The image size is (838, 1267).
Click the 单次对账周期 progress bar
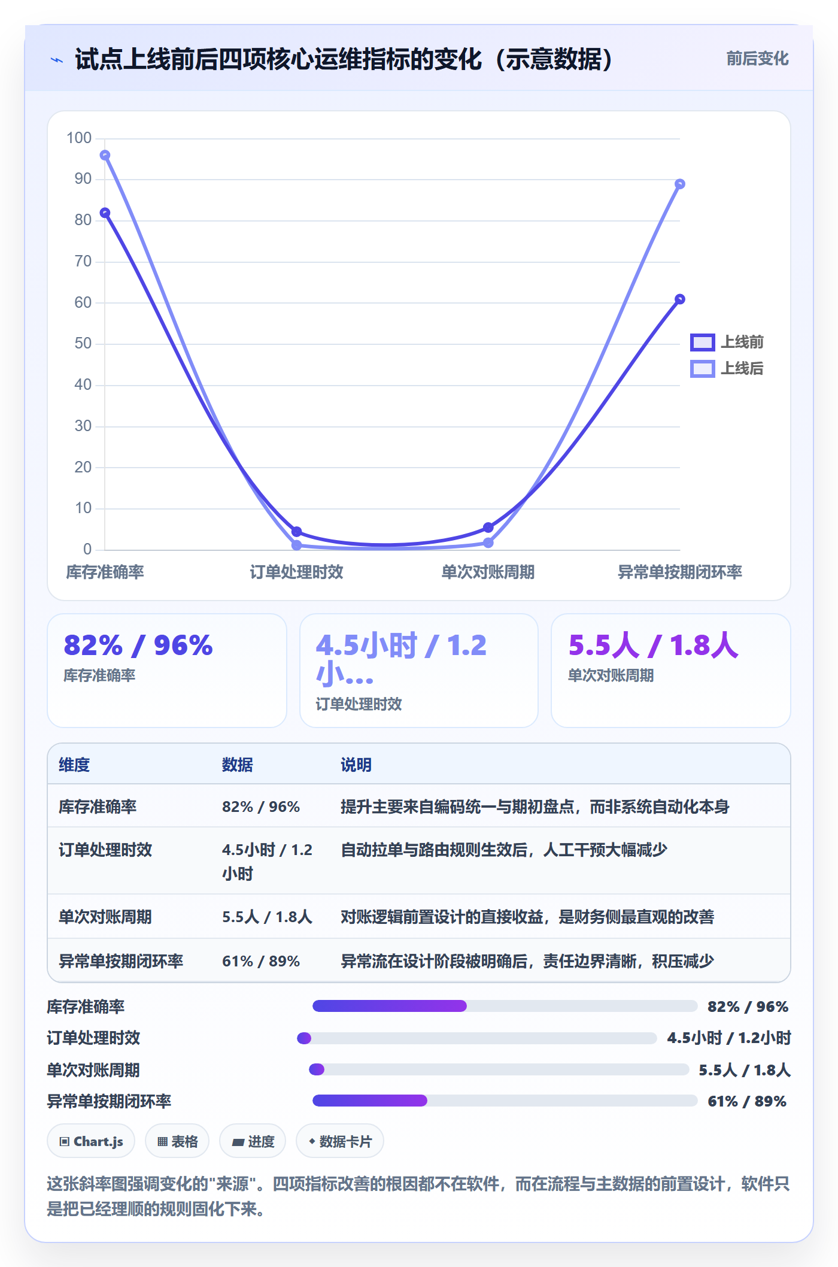point(499,1069)
